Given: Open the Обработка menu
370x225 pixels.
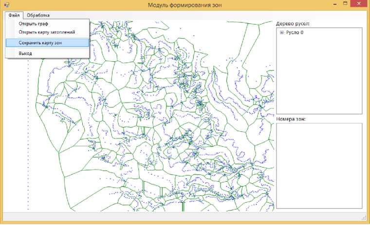Looking at the screenshot, I should [38, 15].
